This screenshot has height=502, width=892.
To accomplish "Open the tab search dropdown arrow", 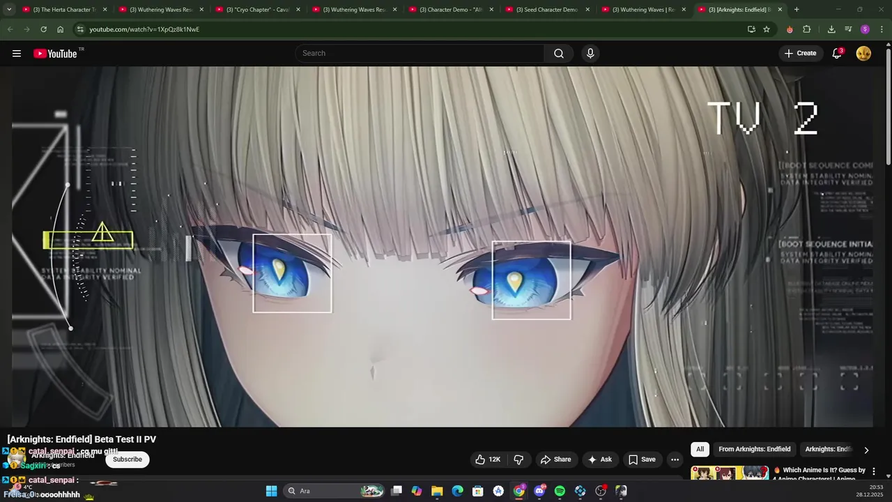I will [x=9, y=10].
